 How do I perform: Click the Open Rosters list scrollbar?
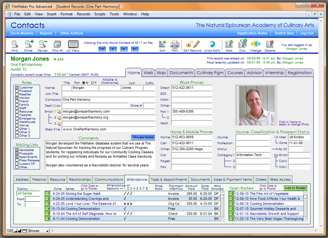click(x=305, y=206)
